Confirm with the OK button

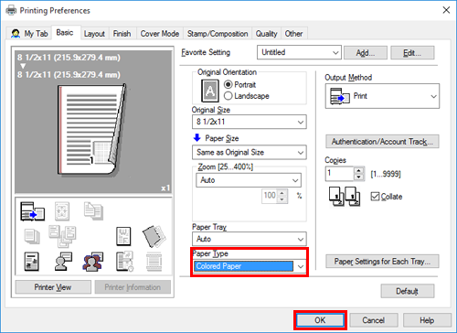pyautogui.click(x=320, y=320)
